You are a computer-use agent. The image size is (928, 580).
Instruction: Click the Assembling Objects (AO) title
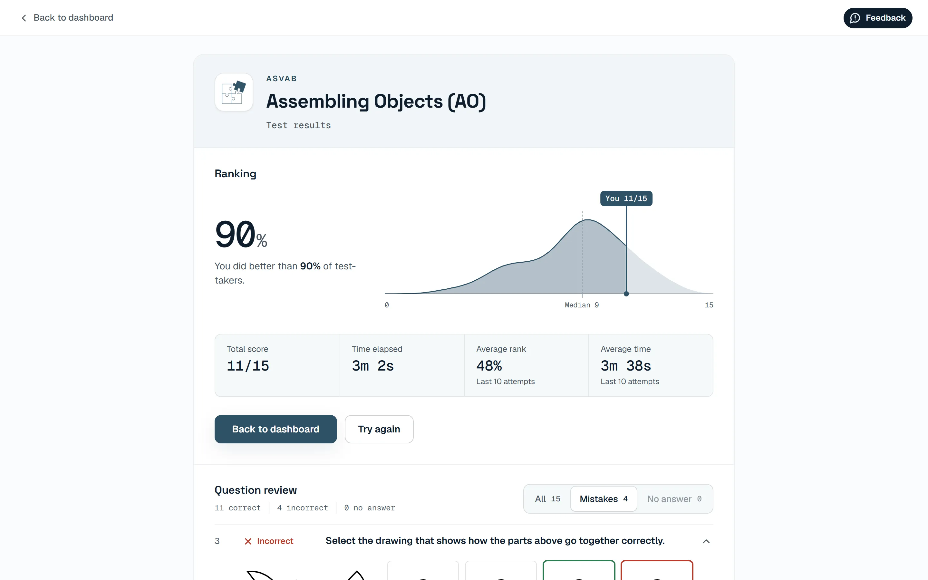point(376,101)
